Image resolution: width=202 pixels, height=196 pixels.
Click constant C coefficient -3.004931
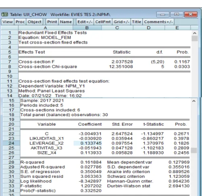click(x=90, y=134)
